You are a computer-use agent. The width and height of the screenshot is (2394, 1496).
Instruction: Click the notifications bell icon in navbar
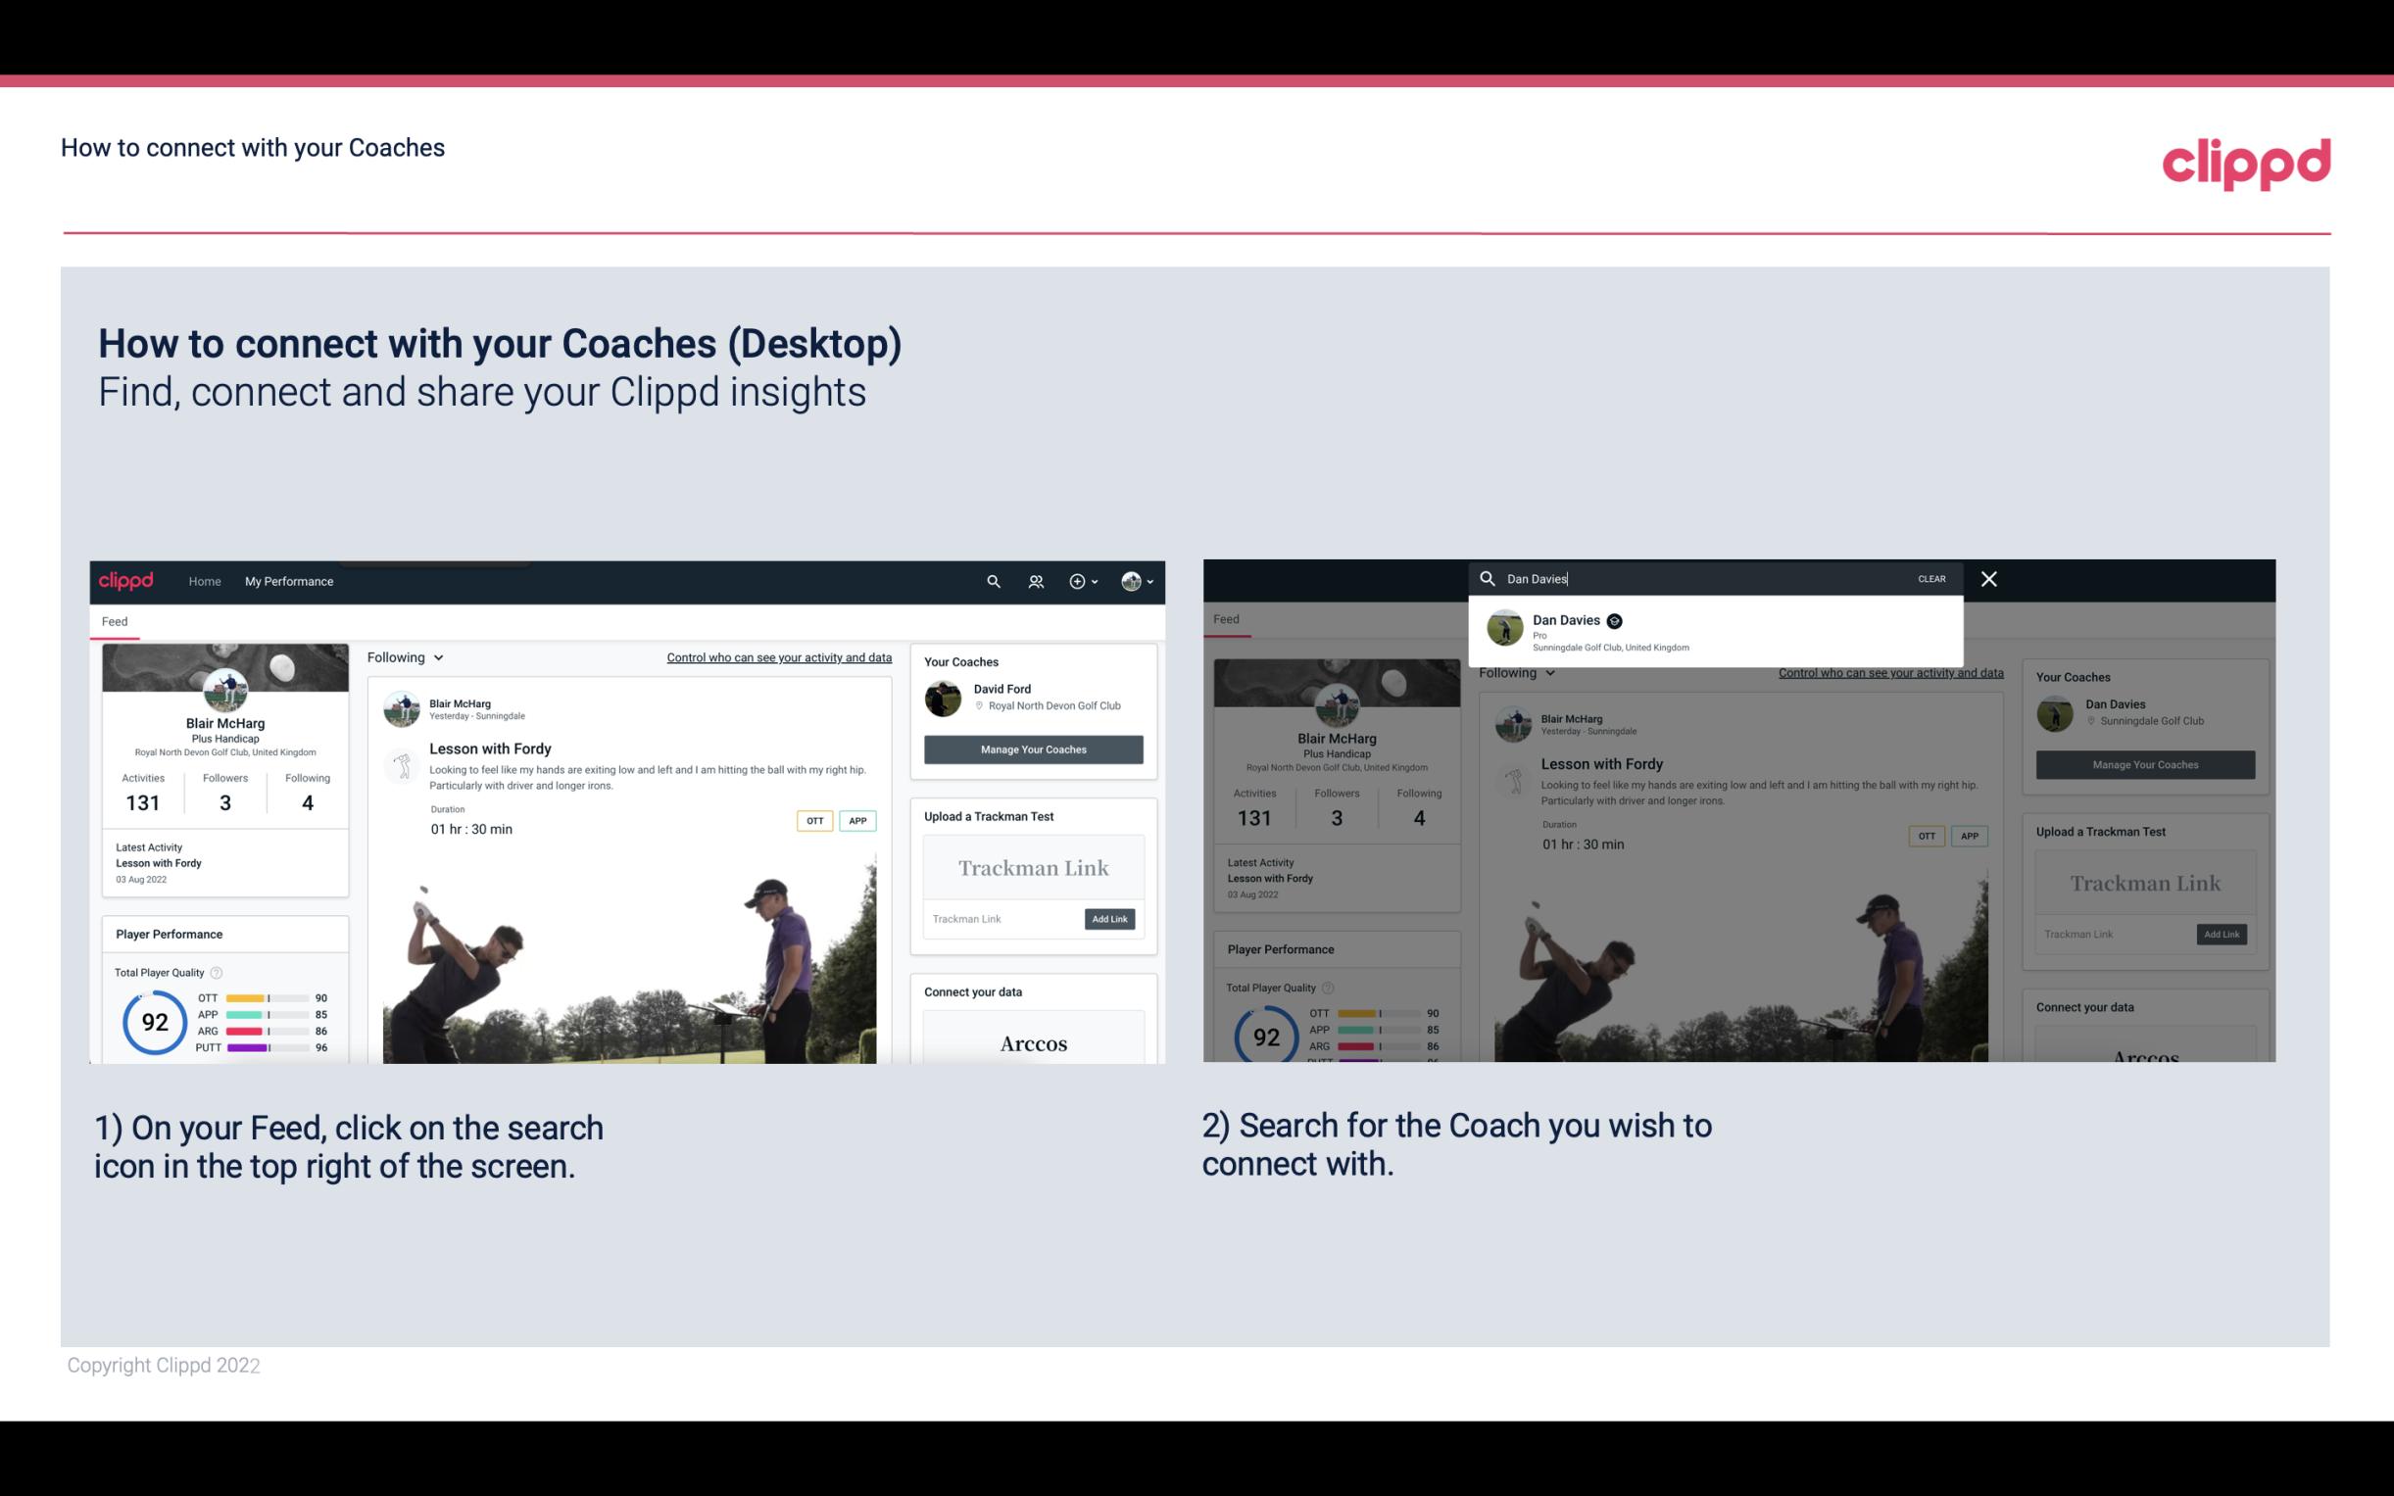point(1036,581)
